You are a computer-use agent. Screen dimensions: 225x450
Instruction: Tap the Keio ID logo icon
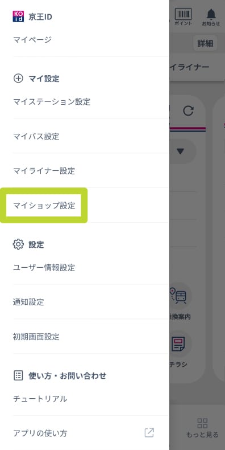(18, 17)
